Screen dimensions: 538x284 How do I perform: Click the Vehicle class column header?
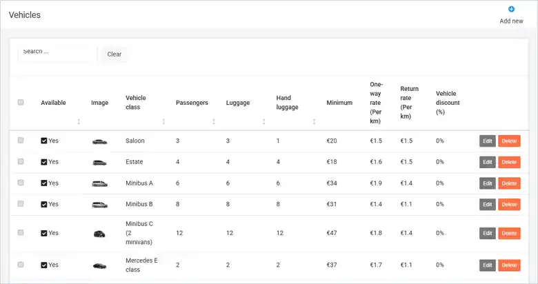click(x=136, y=103)
